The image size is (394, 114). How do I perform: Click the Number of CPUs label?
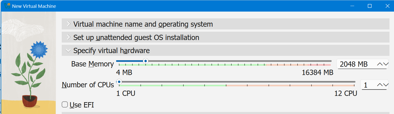point(88,85)
